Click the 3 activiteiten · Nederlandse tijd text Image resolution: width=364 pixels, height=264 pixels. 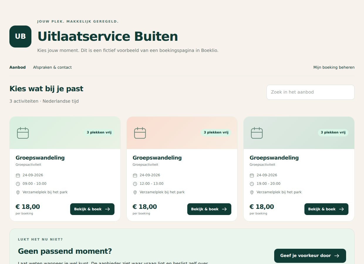click(44, 101)
